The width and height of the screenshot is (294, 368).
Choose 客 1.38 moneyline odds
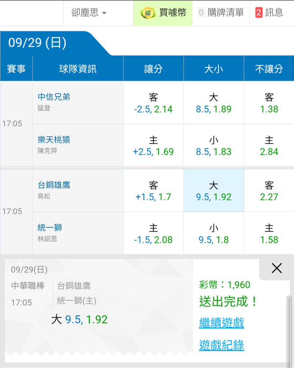pos(269,103)
